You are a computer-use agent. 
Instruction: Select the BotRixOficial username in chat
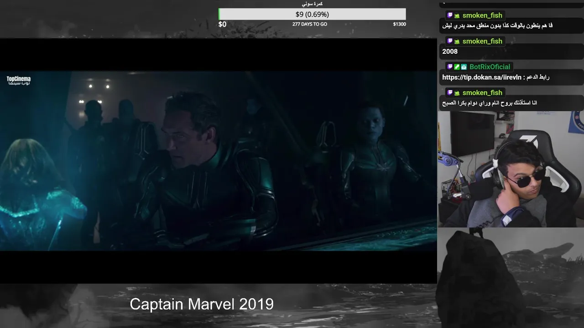[490, 67]
